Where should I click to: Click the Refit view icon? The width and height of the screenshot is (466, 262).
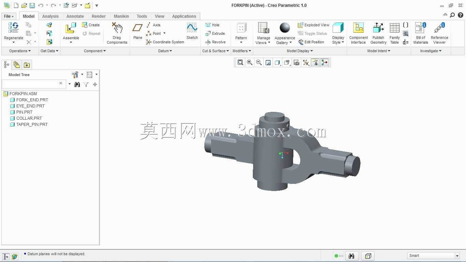click(x=241, y=62)
